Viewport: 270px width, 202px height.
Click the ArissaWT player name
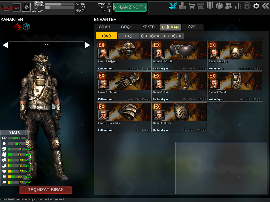click(x=37, y=11)
